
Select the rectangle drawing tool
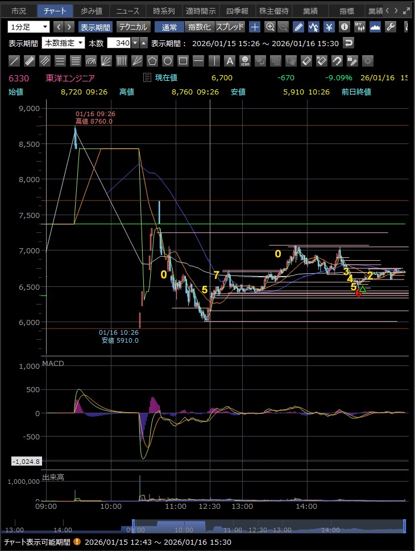183,60
